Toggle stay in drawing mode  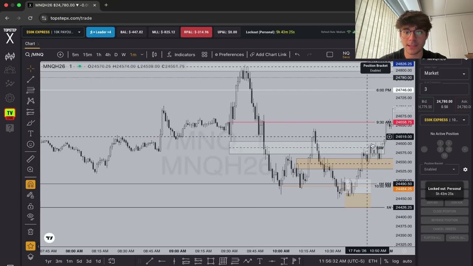31,195
